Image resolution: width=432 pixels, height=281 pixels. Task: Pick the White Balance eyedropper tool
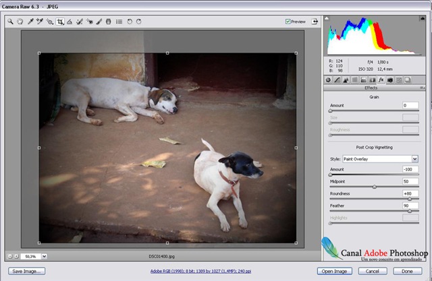point(30,22)
